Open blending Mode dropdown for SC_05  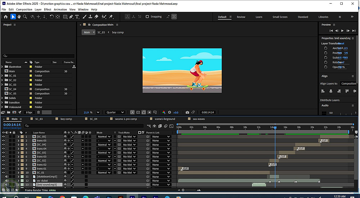pyautogui.click(x=104, y=137)
